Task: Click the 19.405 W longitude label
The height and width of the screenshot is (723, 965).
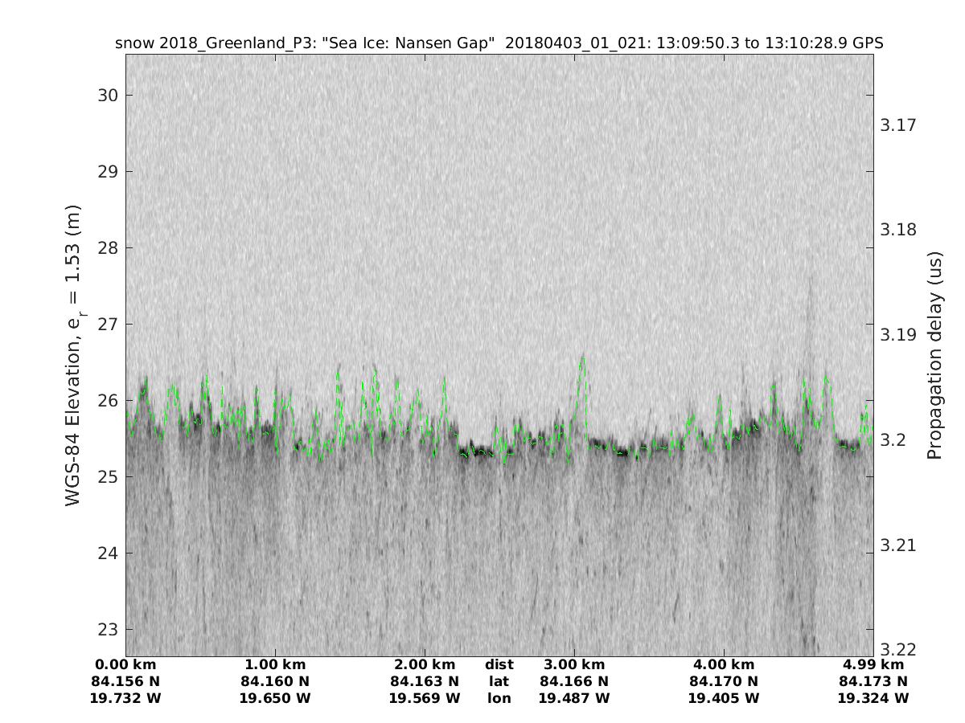Action: click(724, 698)
